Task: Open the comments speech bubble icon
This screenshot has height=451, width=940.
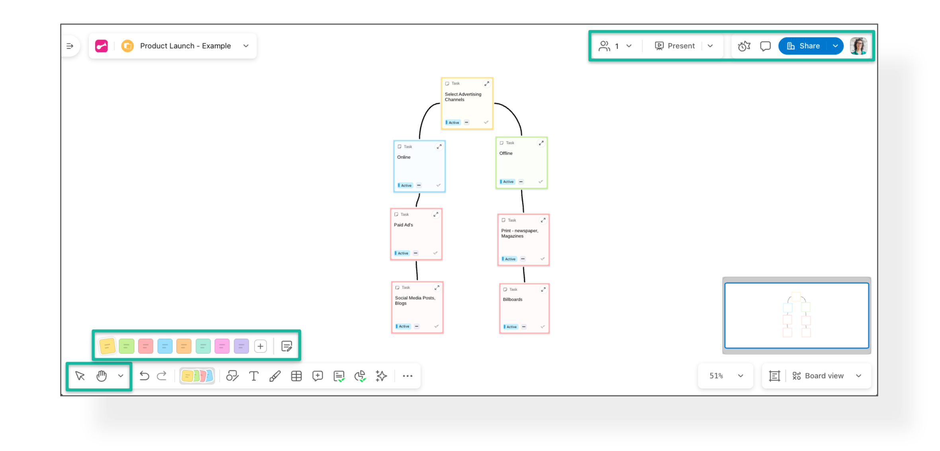Action: click(x=765, y=46)
